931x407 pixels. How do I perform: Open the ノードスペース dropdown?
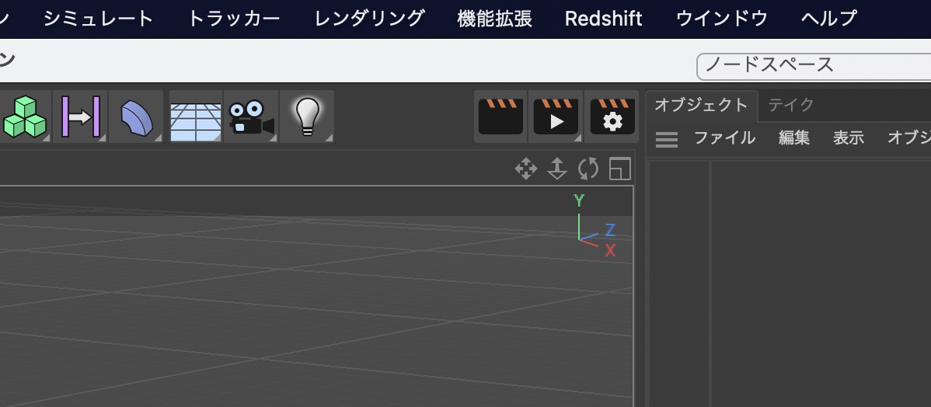812,65
